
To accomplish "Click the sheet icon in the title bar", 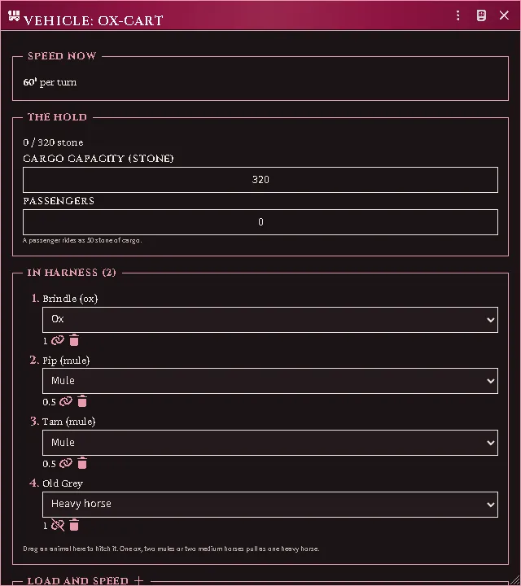I will pyautogui.click(x=481, y=15).
